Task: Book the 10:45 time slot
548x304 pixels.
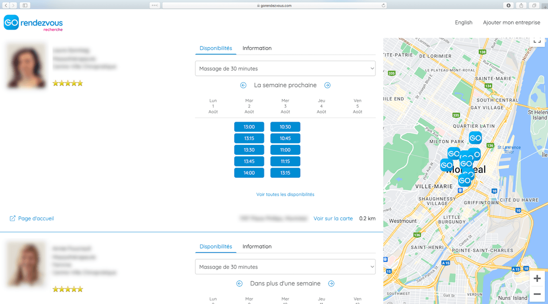Action: click(x=285, y=138)
